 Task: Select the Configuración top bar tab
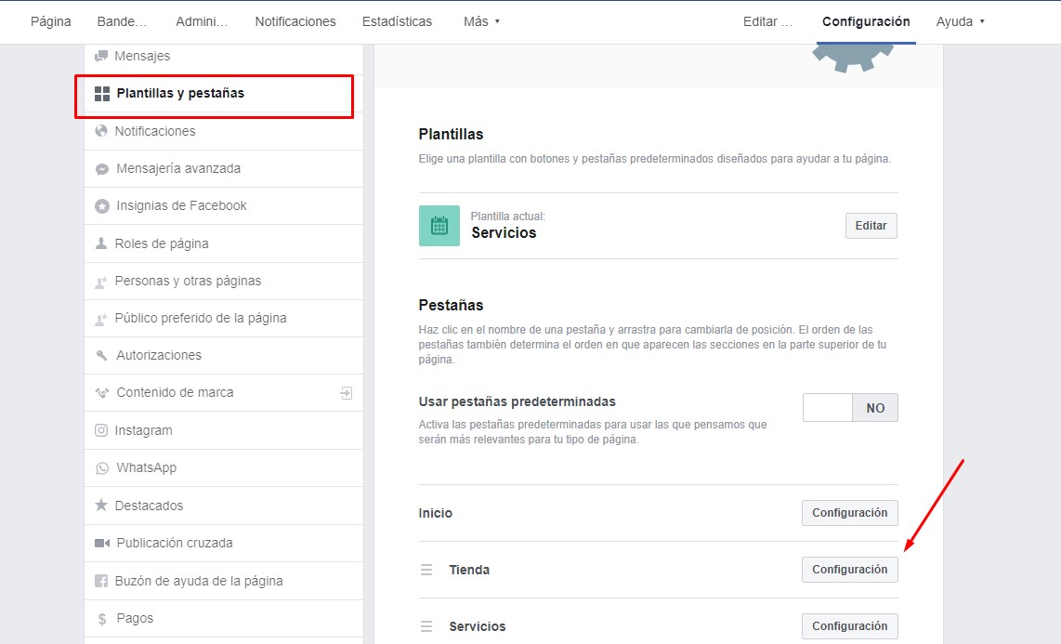coord(866,21)
